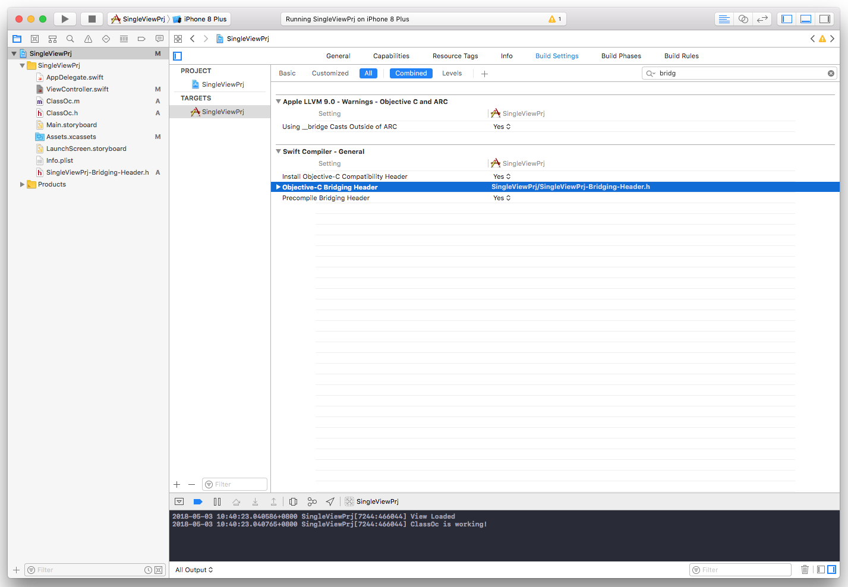Image resolution: width=848 pixels, height=587 pixels.
Task: Toggle breakpoints activation in debug bar
Action: [198, 501]
